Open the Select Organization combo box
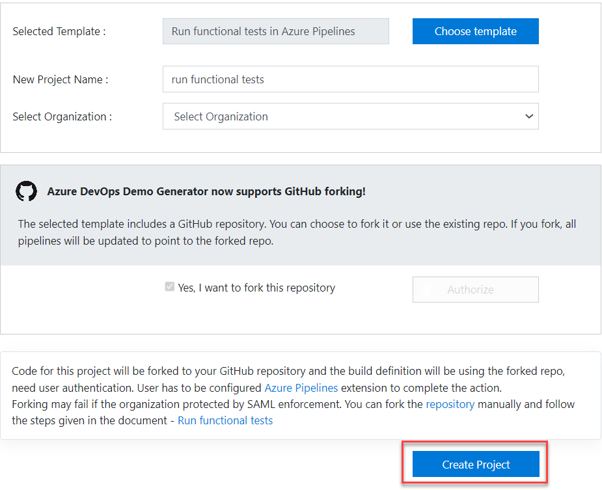This screenshot has height=490, width=602. coord(351,116)
